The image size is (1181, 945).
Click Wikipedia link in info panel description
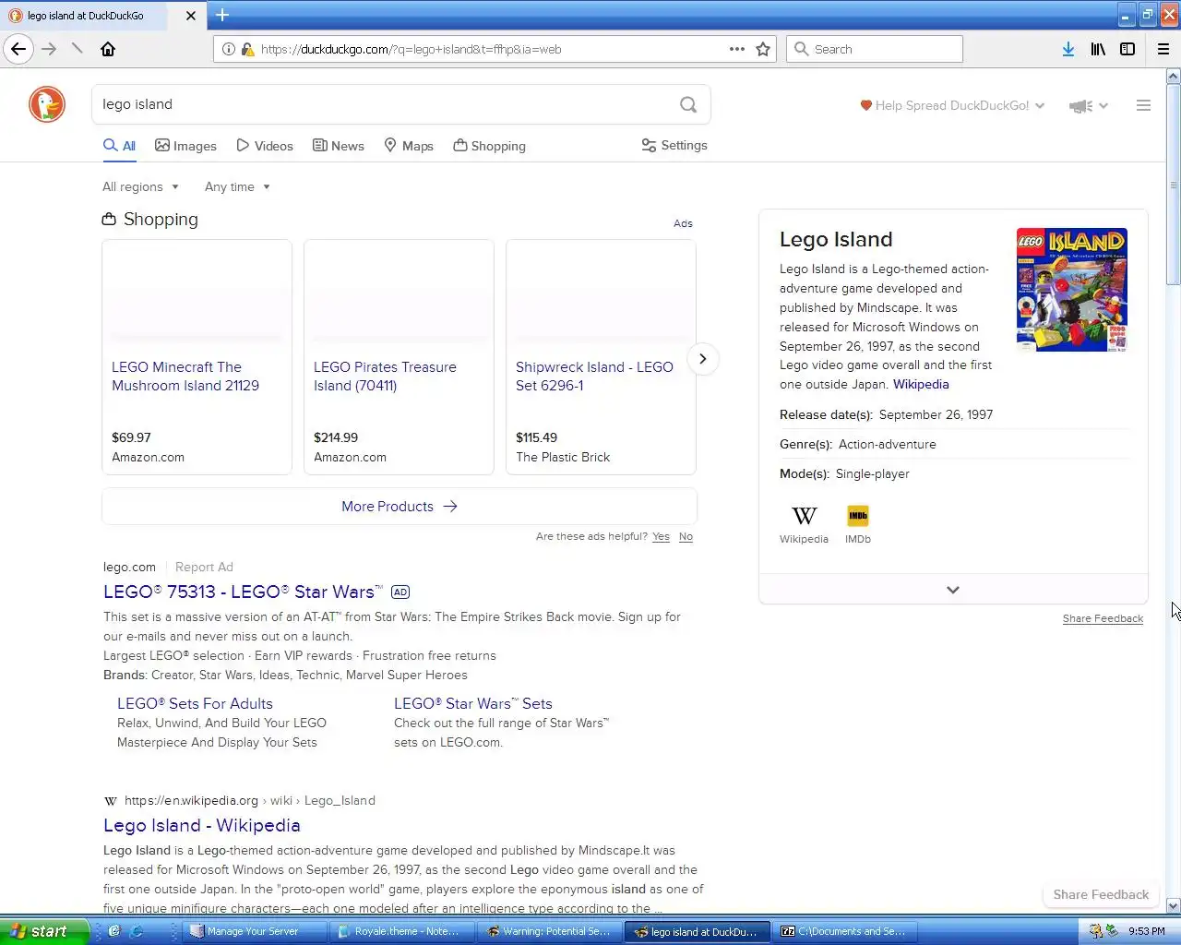(x=921, y=385)
